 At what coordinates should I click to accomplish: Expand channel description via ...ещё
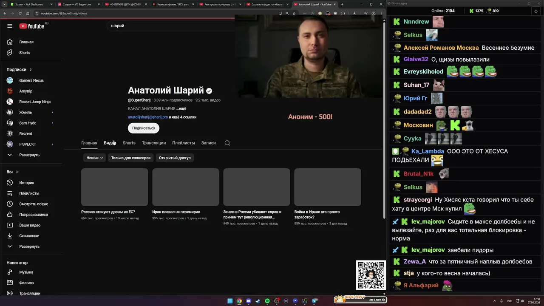[x=181, y=109]
